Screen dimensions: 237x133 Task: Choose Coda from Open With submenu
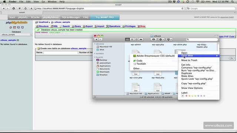coord(154,61)
